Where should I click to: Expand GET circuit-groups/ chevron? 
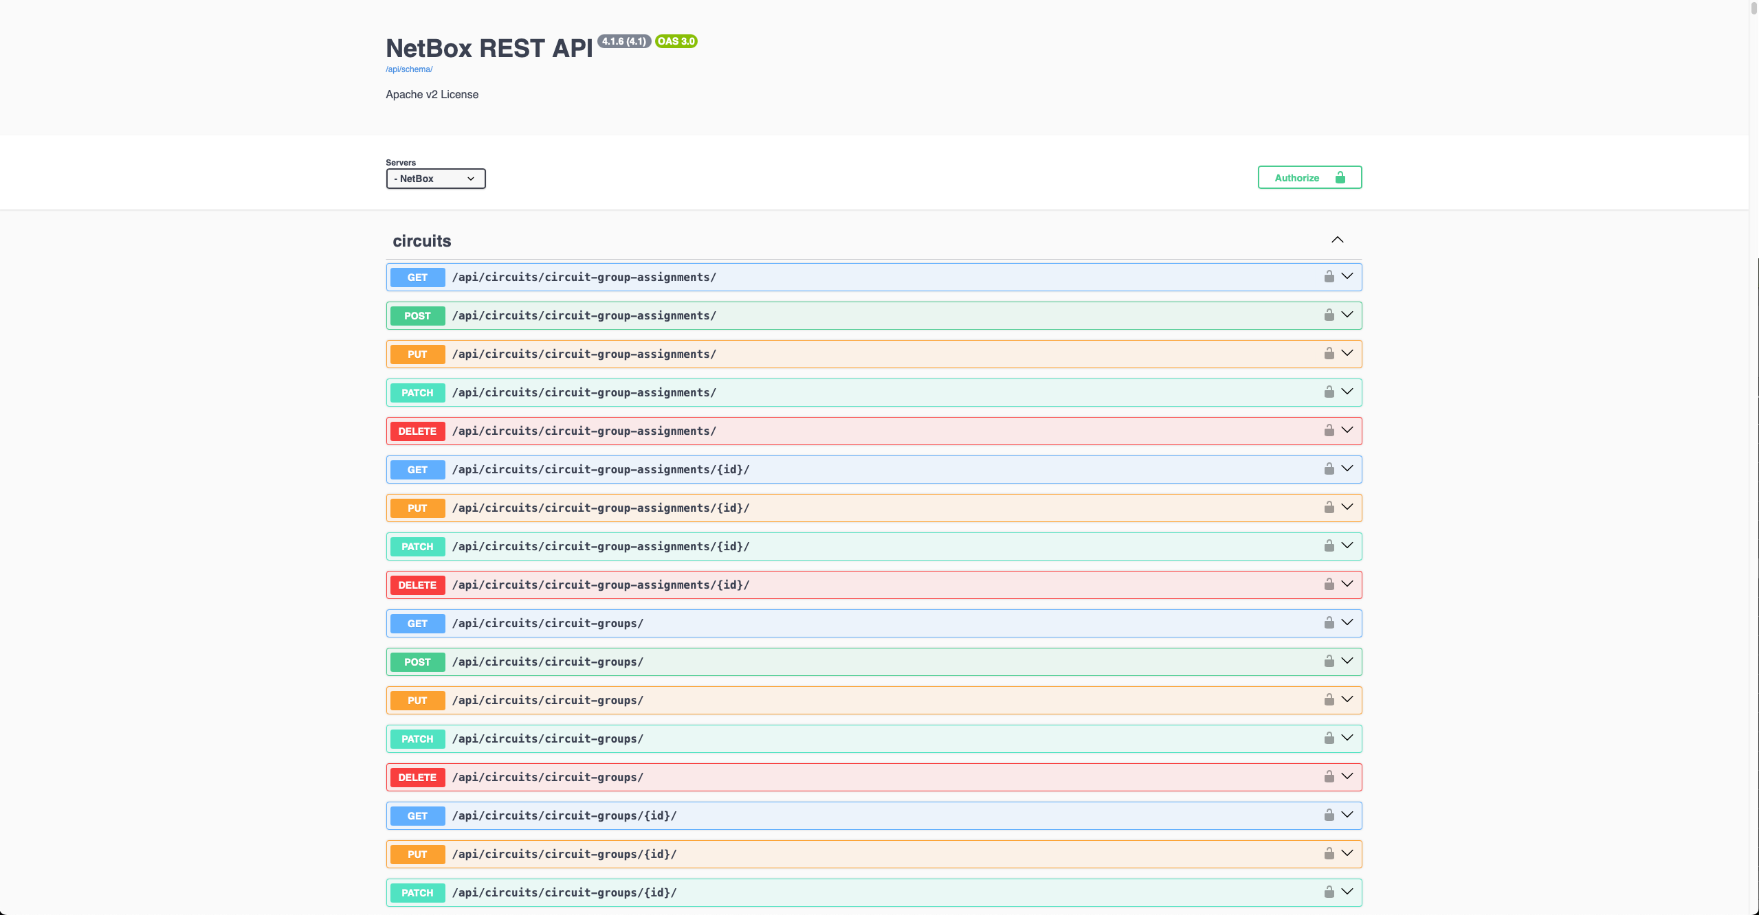[x=1347, y=622]
